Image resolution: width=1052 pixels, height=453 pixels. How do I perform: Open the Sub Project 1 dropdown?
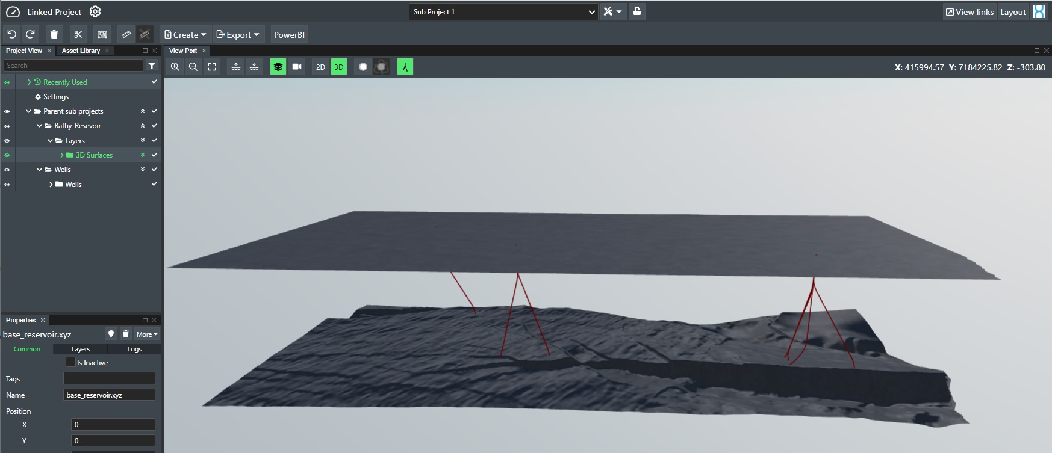coord(503,11)
